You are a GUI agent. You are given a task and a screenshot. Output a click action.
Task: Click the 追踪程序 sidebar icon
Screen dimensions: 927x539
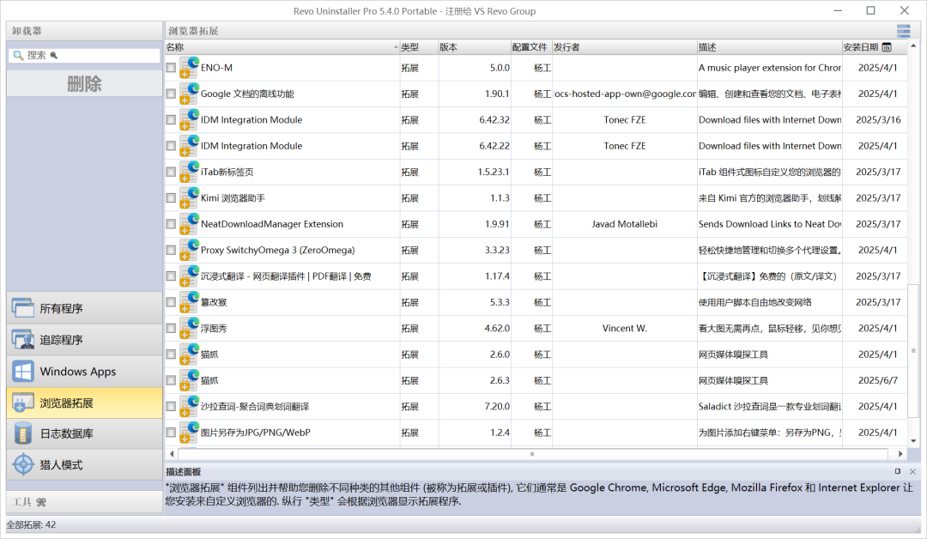coord(22,339)
